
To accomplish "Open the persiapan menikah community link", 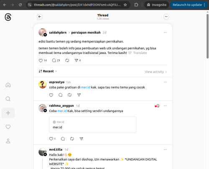I will click(x=86, y=33).
